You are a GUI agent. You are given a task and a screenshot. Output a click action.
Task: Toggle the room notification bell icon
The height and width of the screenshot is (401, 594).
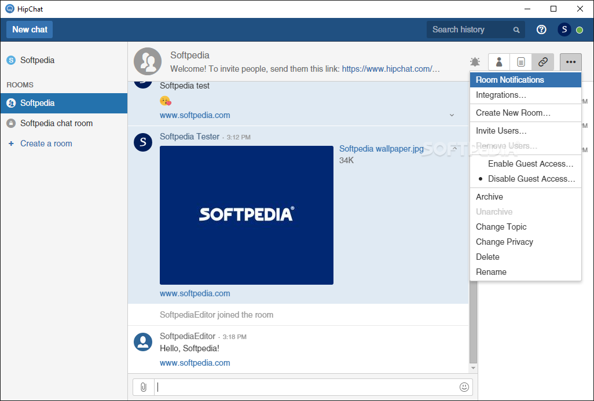coord(475,62)
